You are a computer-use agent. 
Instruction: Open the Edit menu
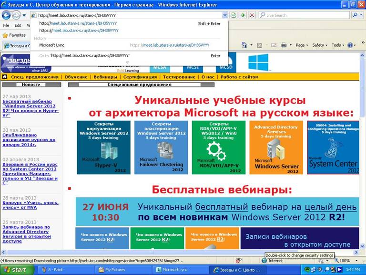click(18, 25)
